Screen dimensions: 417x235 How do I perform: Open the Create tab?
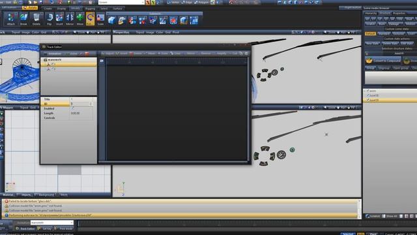coord(48,8)
